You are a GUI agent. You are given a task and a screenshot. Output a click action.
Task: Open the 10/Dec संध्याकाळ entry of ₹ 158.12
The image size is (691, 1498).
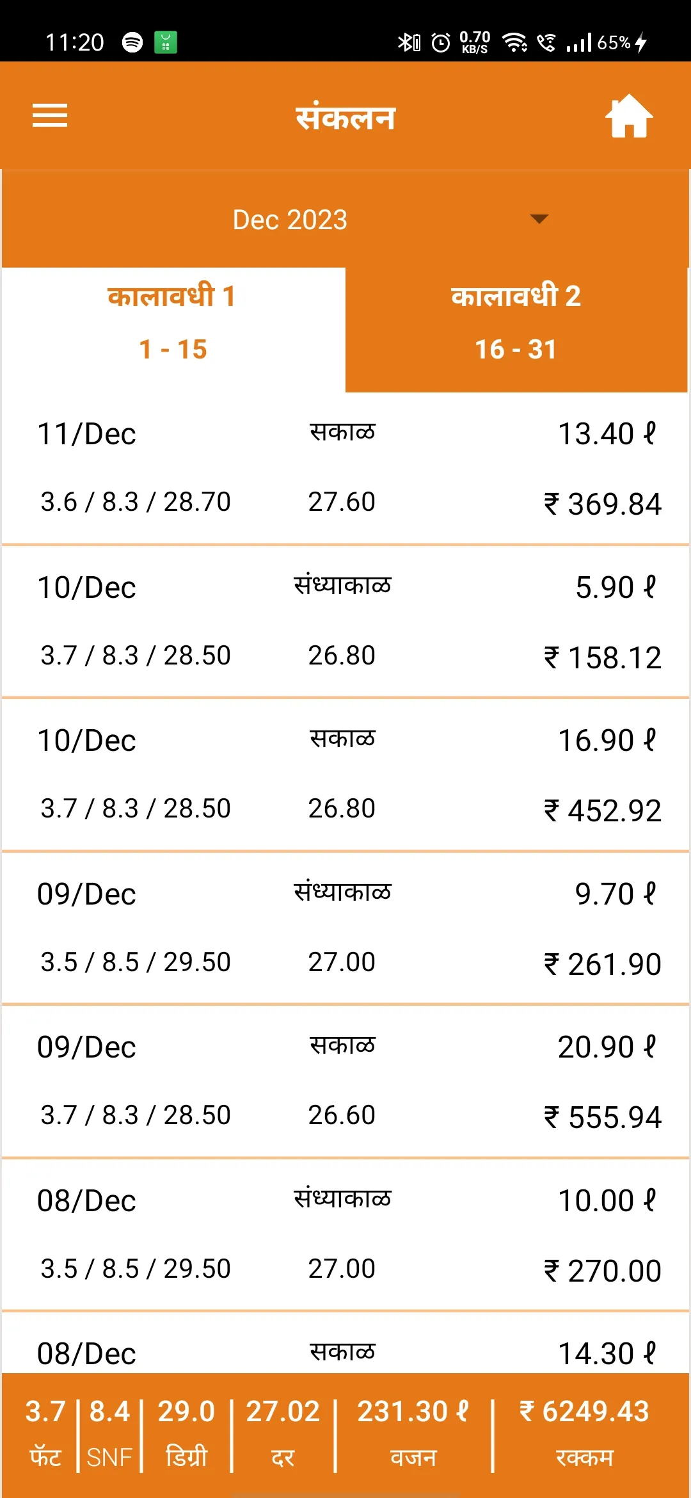pos(345,622)
